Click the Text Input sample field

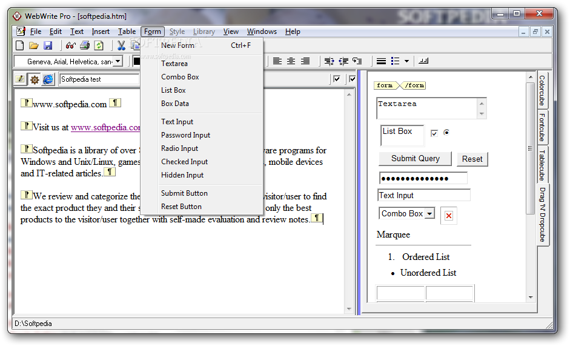pyautogui.click(x=424, y=195)
